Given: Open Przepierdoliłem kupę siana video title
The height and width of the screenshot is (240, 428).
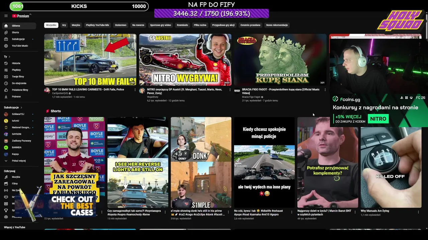Looking at the screenshot, I should coord(281,91).
